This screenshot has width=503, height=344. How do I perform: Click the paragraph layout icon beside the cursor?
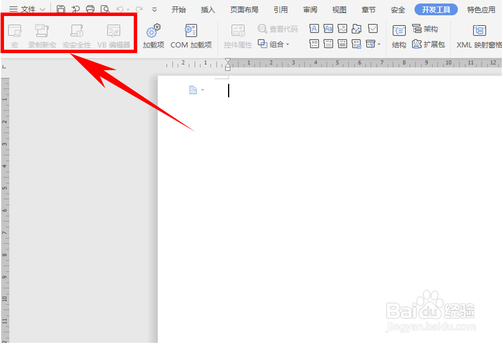193,90
